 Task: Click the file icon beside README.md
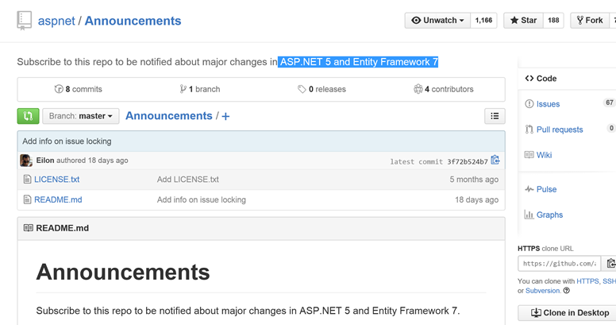[27, 200]
